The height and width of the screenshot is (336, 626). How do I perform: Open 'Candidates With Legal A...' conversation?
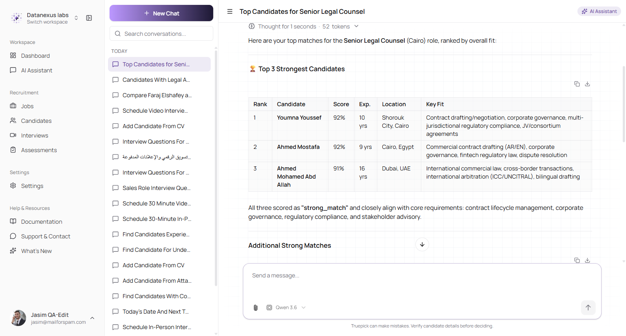(159, 80)
